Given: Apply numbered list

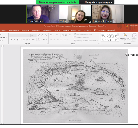Looking at the screenshot, I should pyautogui.click(x=57, y=35).
